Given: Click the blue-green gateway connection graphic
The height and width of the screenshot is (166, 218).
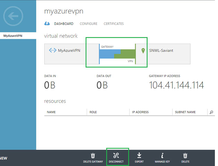Looking at the screenshot, I should click(x=117, y=54).
